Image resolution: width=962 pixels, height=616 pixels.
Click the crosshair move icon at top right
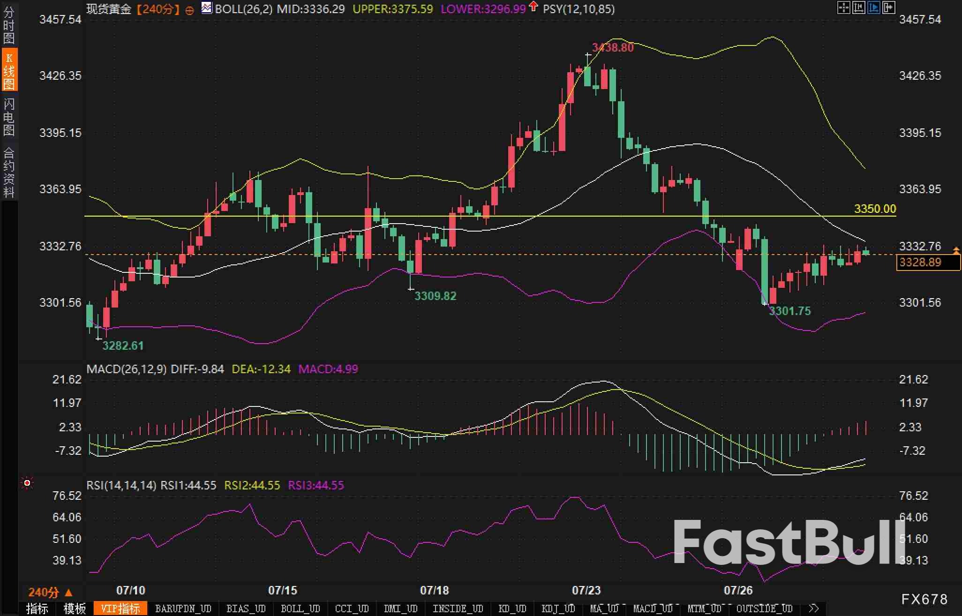click(x=843, y=8)
